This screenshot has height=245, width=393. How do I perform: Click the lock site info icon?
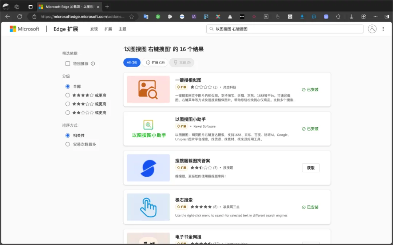pyautogui.click(x=34, y=16)
